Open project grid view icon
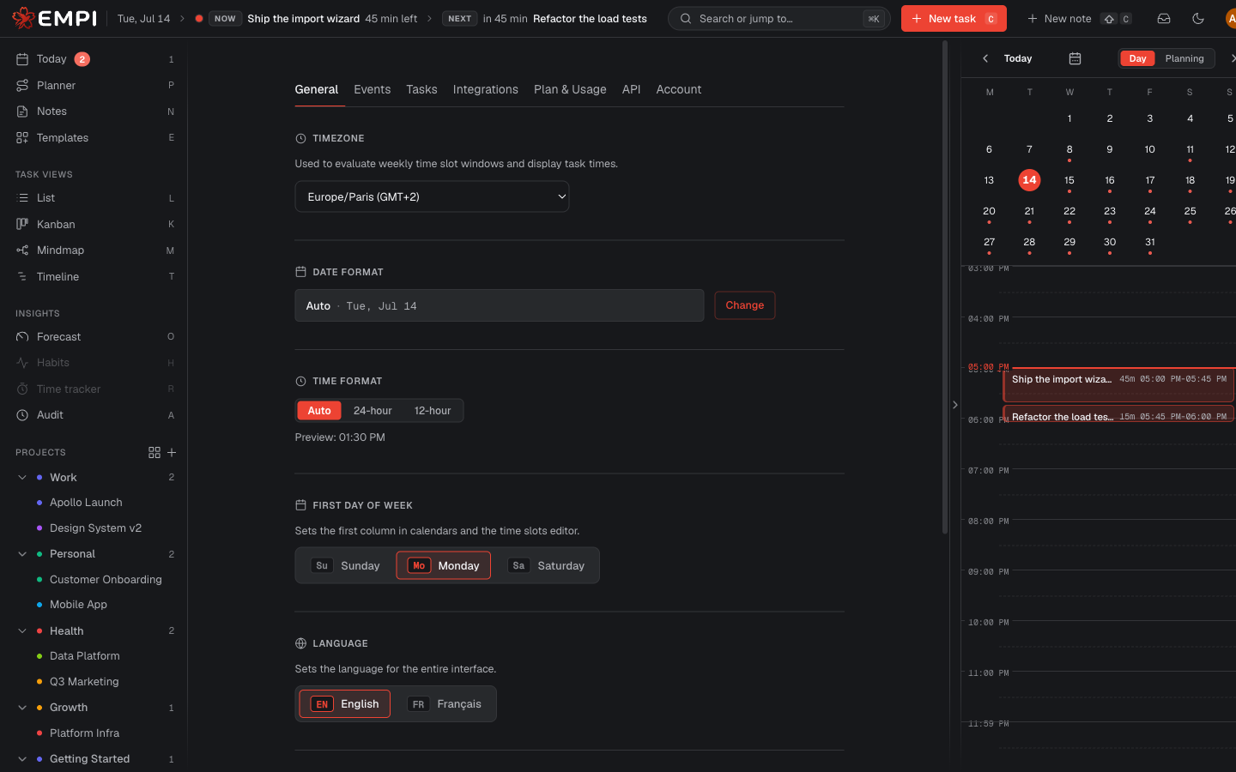 [154, 452]
